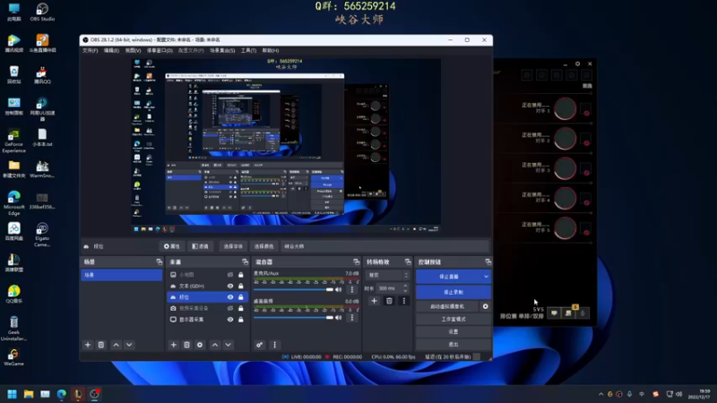This screenshot has height=403, width=717.
Task: Click the 麦克风/Aux volume slider
Action: [293, 289]
